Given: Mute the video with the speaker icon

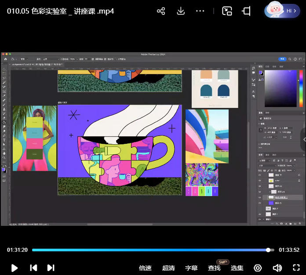Looking at the screenshot, I should (x=277, y=268).
